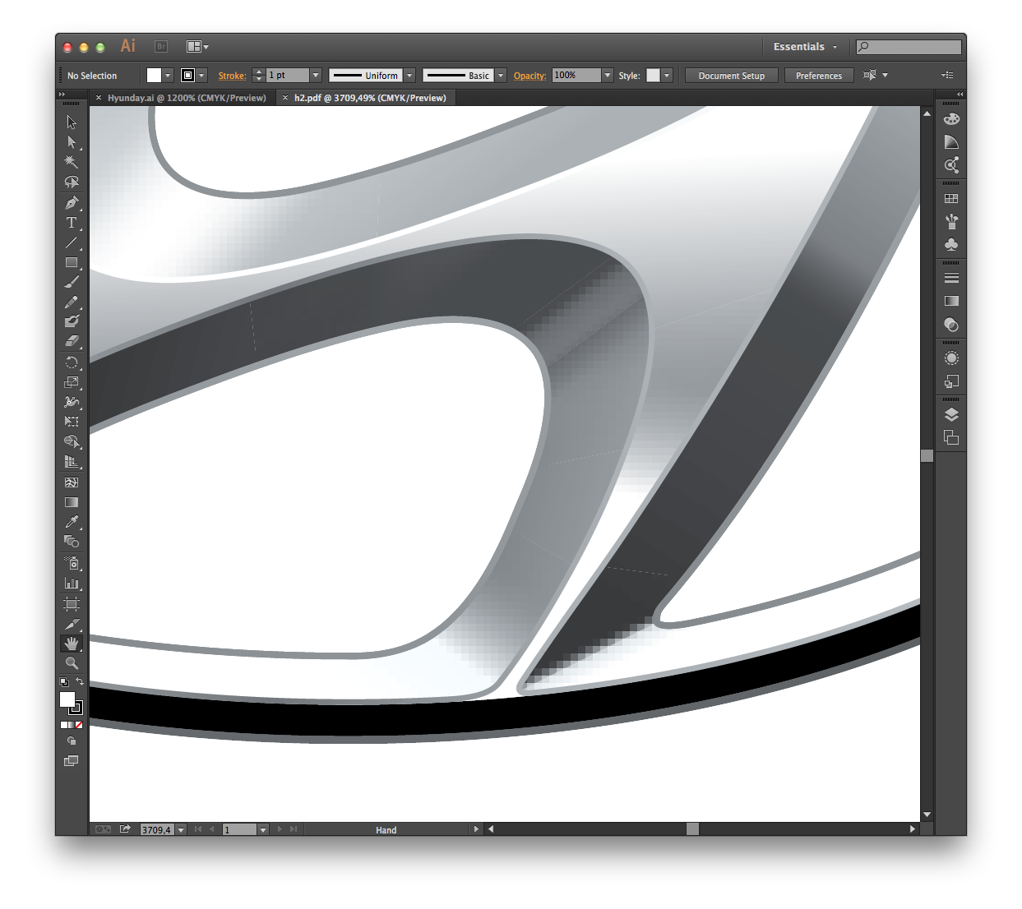The height and width of the screenshot is (909, 1022).
Task: Select the Slice tool
Action: (72, 624)
